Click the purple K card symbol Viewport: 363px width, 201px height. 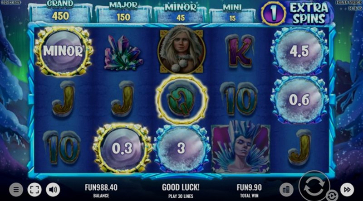[x=240, y=52]
